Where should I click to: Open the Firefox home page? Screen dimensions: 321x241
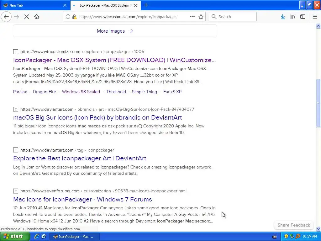(37, 17)
